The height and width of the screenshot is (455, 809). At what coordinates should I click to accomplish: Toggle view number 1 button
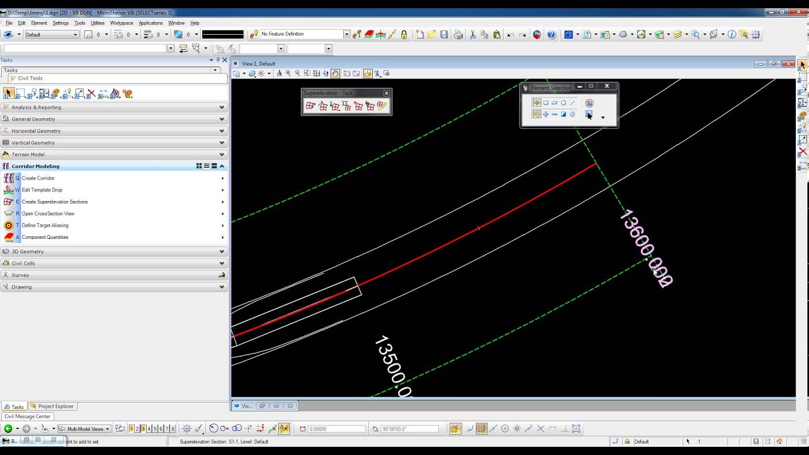click(x=131, y=428)
